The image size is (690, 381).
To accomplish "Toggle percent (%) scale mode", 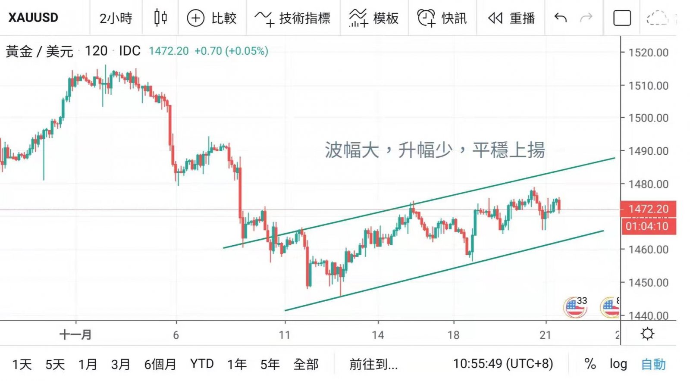I will pyautogui.click(x=590, y=364).
